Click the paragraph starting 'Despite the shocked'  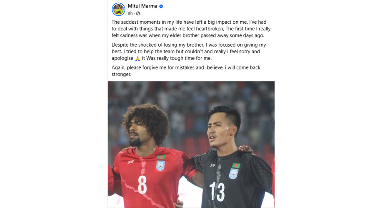189,52
